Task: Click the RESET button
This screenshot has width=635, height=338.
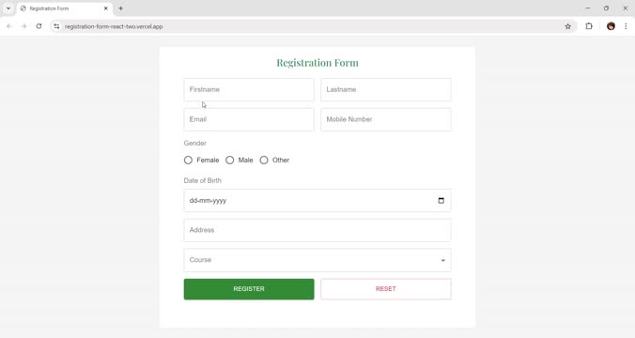Action: 386,289
